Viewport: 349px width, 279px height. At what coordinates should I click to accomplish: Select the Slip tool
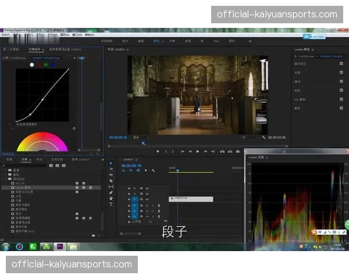111,187
